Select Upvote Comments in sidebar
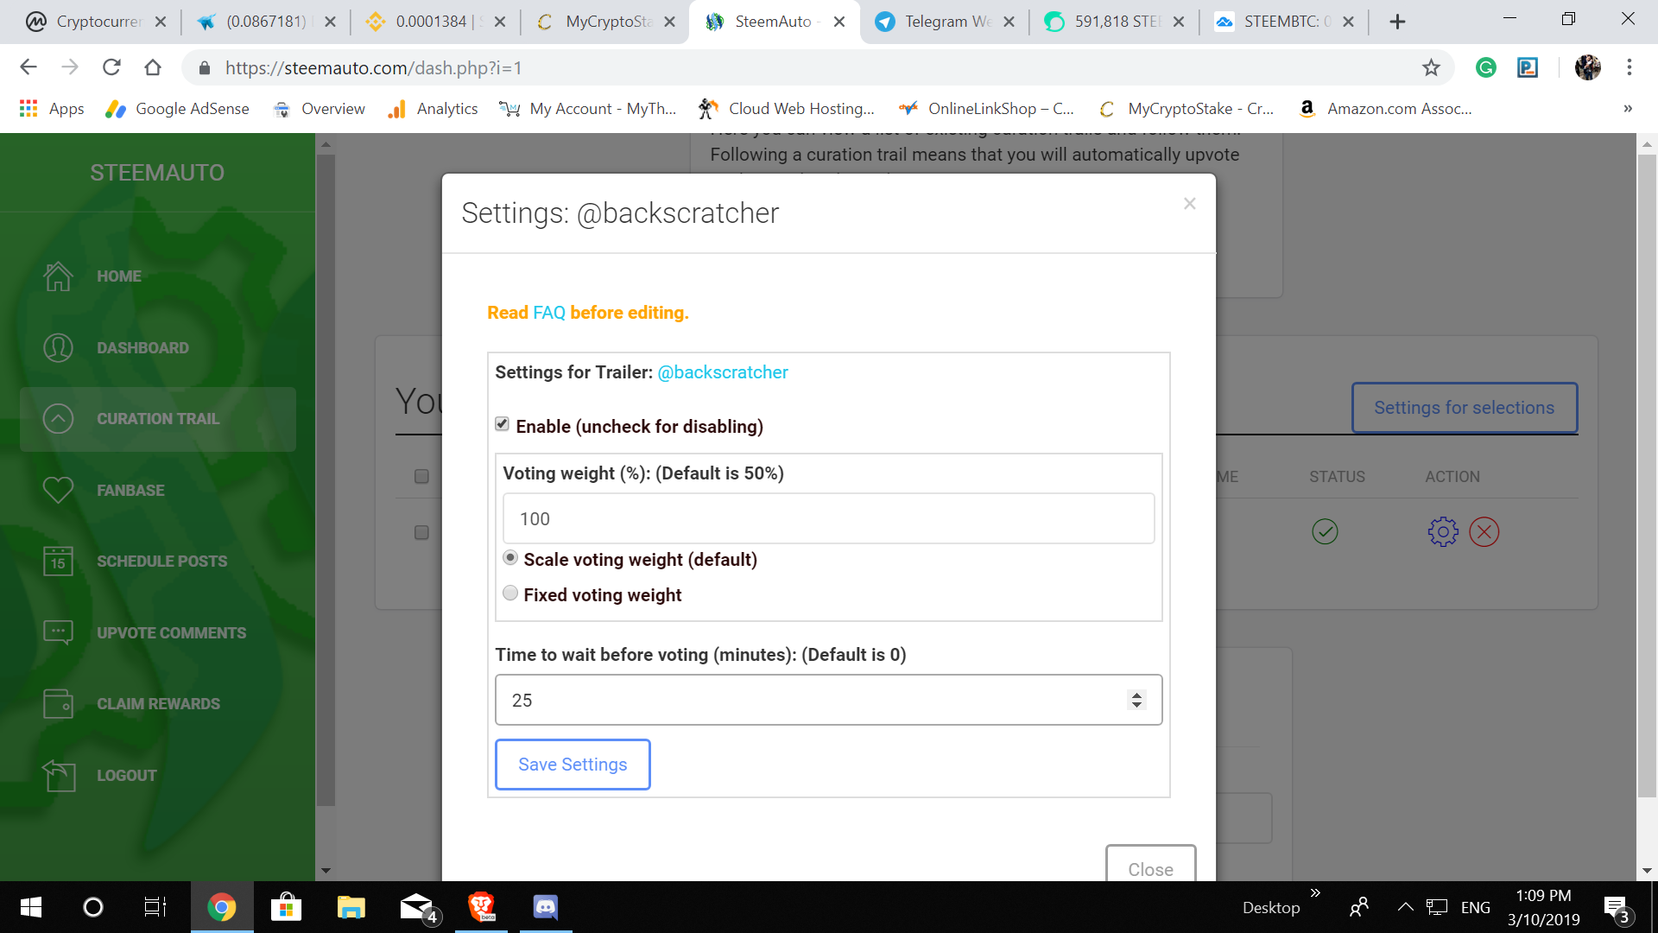 tap(170, 632)
